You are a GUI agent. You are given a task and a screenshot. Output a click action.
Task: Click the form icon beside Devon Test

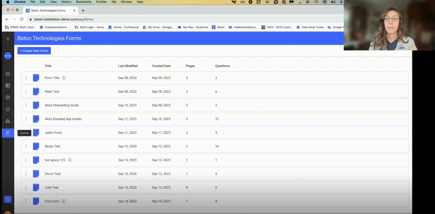point(36,174)
